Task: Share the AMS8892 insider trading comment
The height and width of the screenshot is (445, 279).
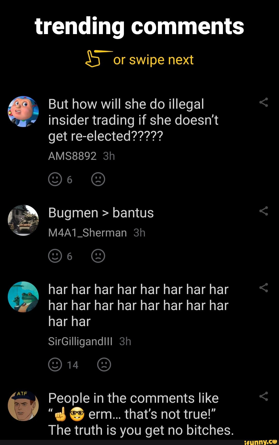Action: (x=263, y=102)
